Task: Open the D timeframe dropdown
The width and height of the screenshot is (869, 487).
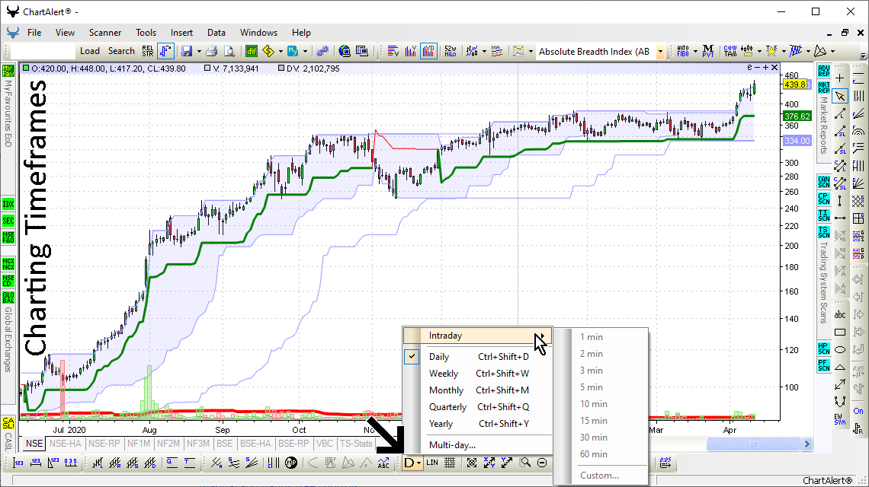Action: 412,463
